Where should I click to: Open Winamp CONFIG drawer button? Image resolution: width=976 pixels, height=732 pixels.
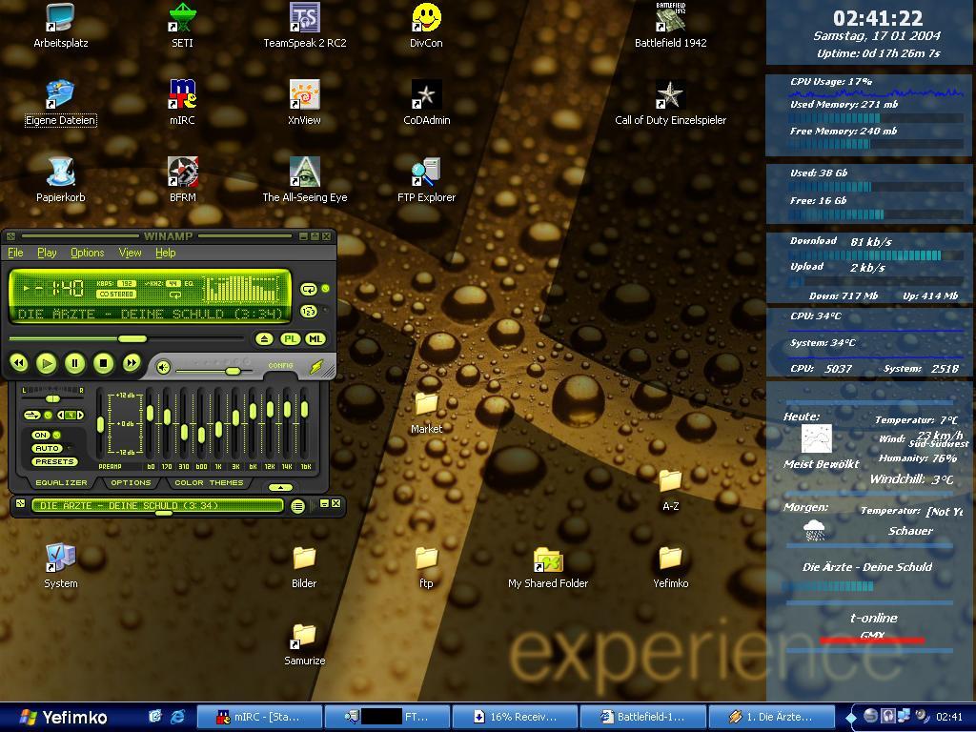pos(281,365)
